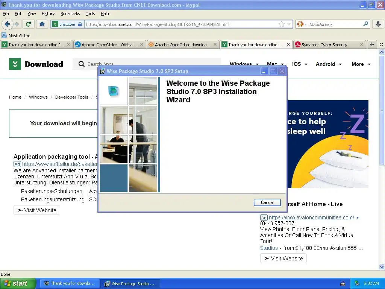Close the Apache OpenOffice download tab
The width and height of the screenshot is (385, 289).
tap(215, 44)
